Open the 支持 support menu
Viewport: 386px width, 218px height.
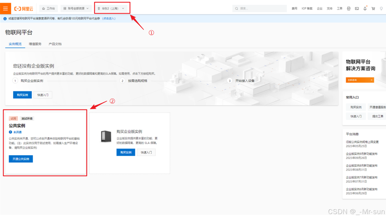(x=330, y=9)
